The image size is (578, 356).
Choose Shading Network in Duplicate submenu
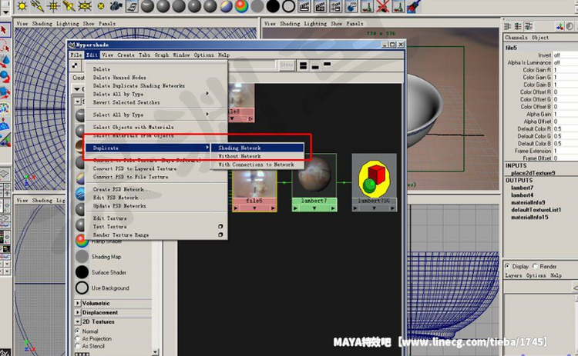[x=257, y=148]
